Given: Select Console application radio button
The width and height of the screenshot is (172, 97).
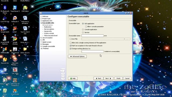Looking at the screenshot, I should click(x=83, y=29).
